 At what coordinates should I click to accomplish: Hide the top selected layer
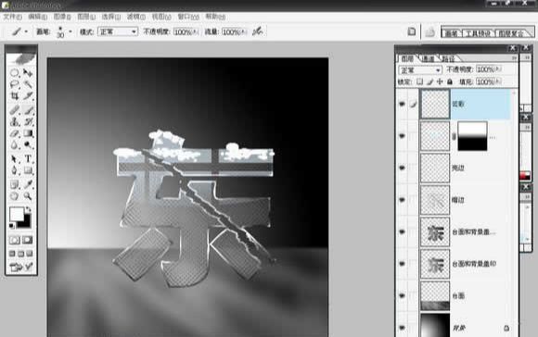(x=402, y=104)
